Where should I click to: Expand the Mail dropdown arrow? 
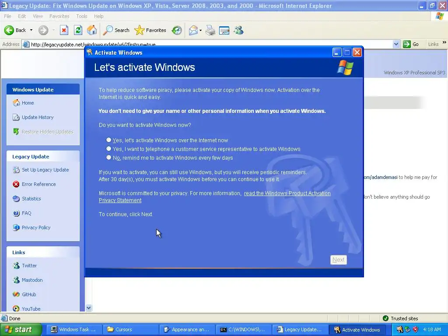[x=200, y=30]
